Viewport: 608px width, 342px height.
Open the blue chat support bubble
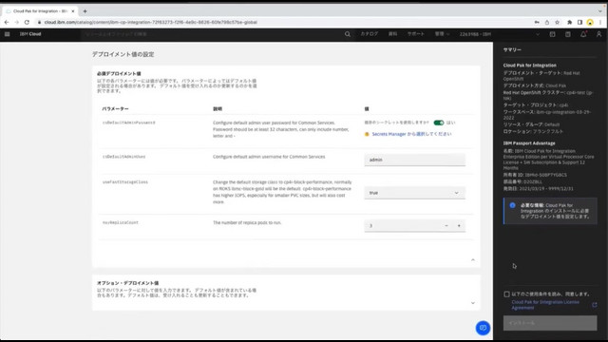483,328
